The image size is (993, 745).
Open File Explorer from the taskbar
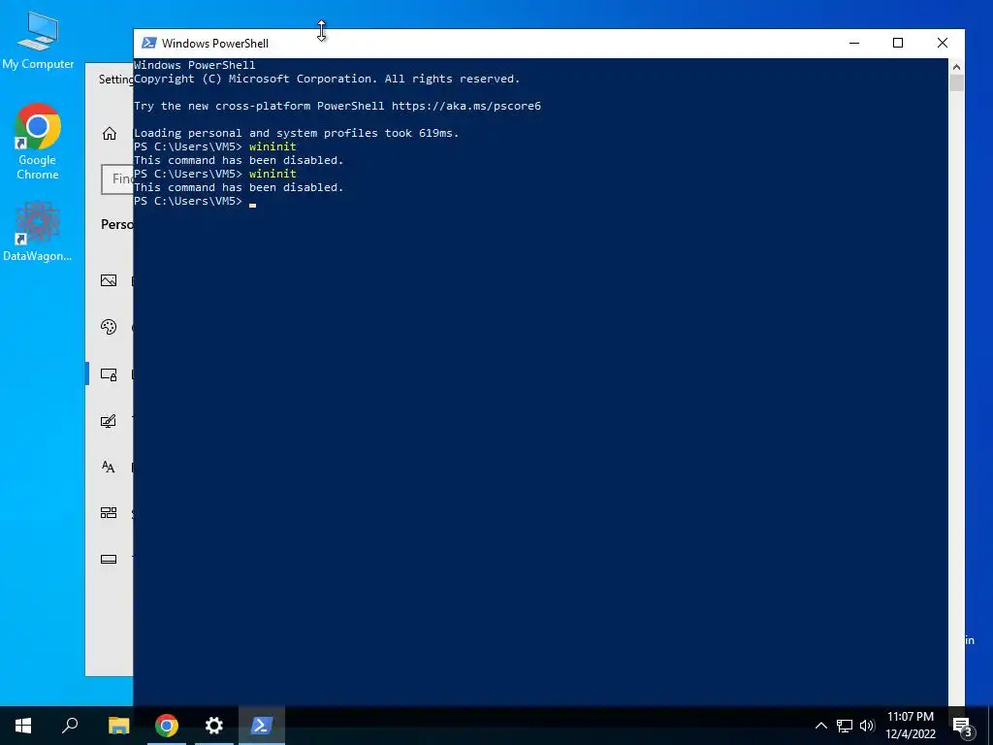coord(118,726)
